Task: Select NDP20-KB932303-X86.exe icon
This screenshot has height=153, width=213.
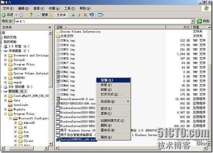Action: coord(58,104)
